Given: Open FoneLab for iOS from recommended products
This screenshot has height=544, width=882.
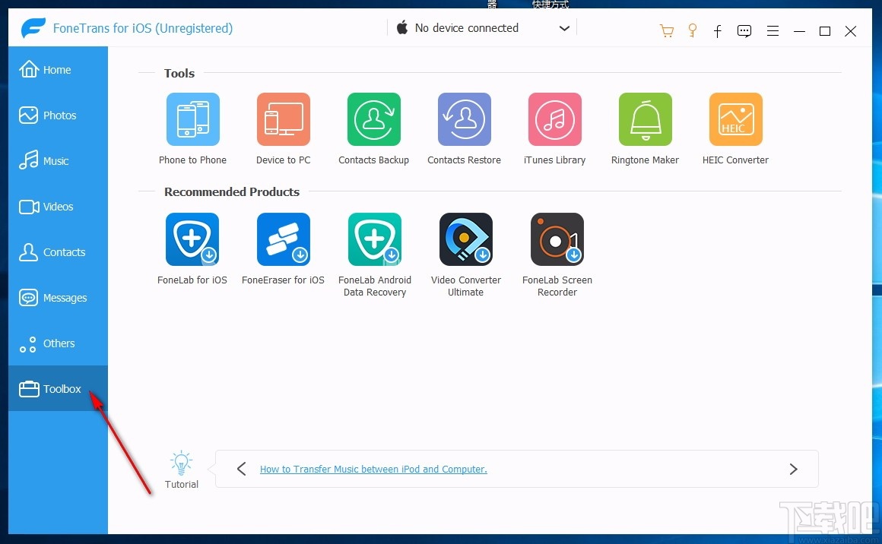Looking at the screenshot, I should [x=192, y=239].
